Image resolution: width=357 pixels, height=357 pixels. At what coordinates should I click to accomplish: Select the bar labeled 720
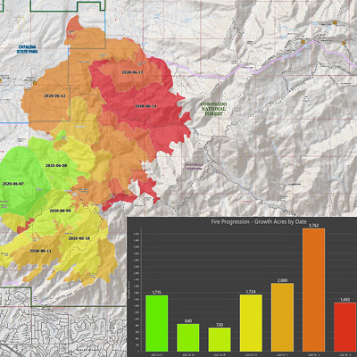(x=220, y=339)
